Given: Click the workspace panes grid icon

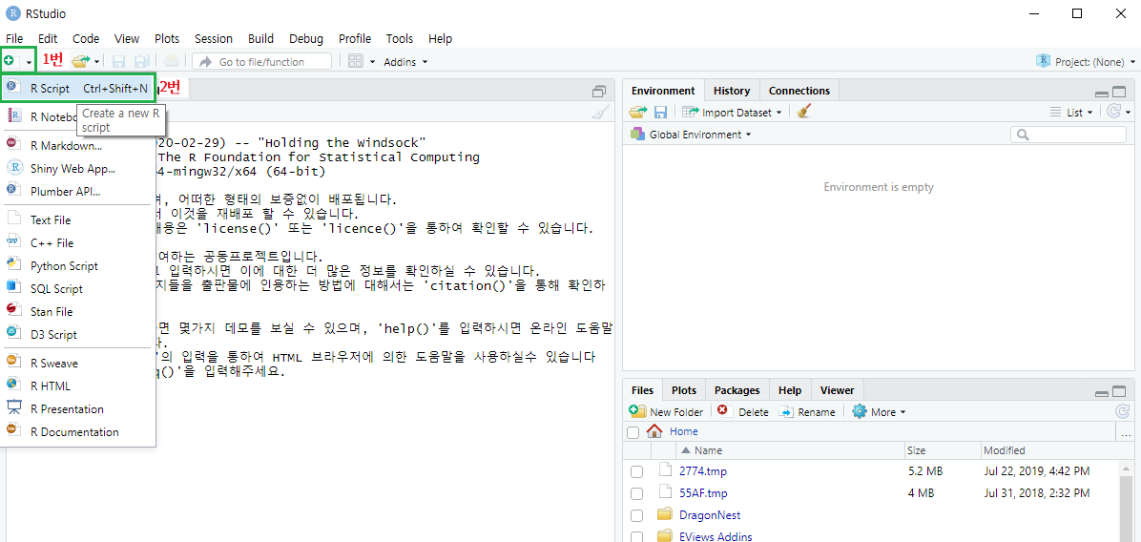Looking at the screenshot, I should pos(355,62).
